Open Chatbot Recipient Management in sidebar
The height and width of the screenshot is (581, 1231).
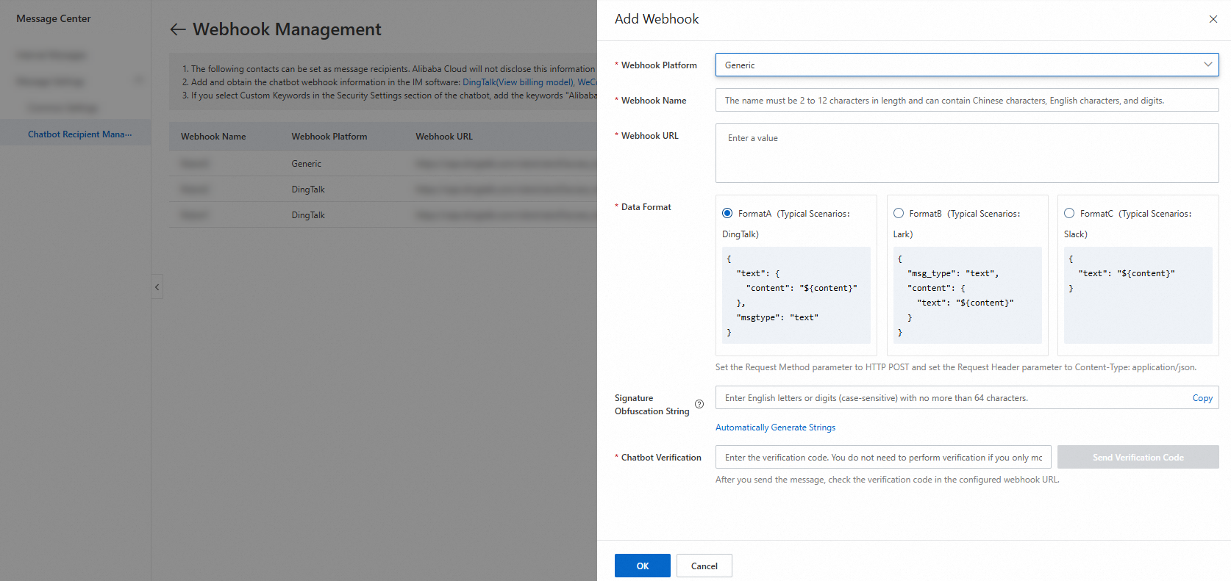point(79,134)
